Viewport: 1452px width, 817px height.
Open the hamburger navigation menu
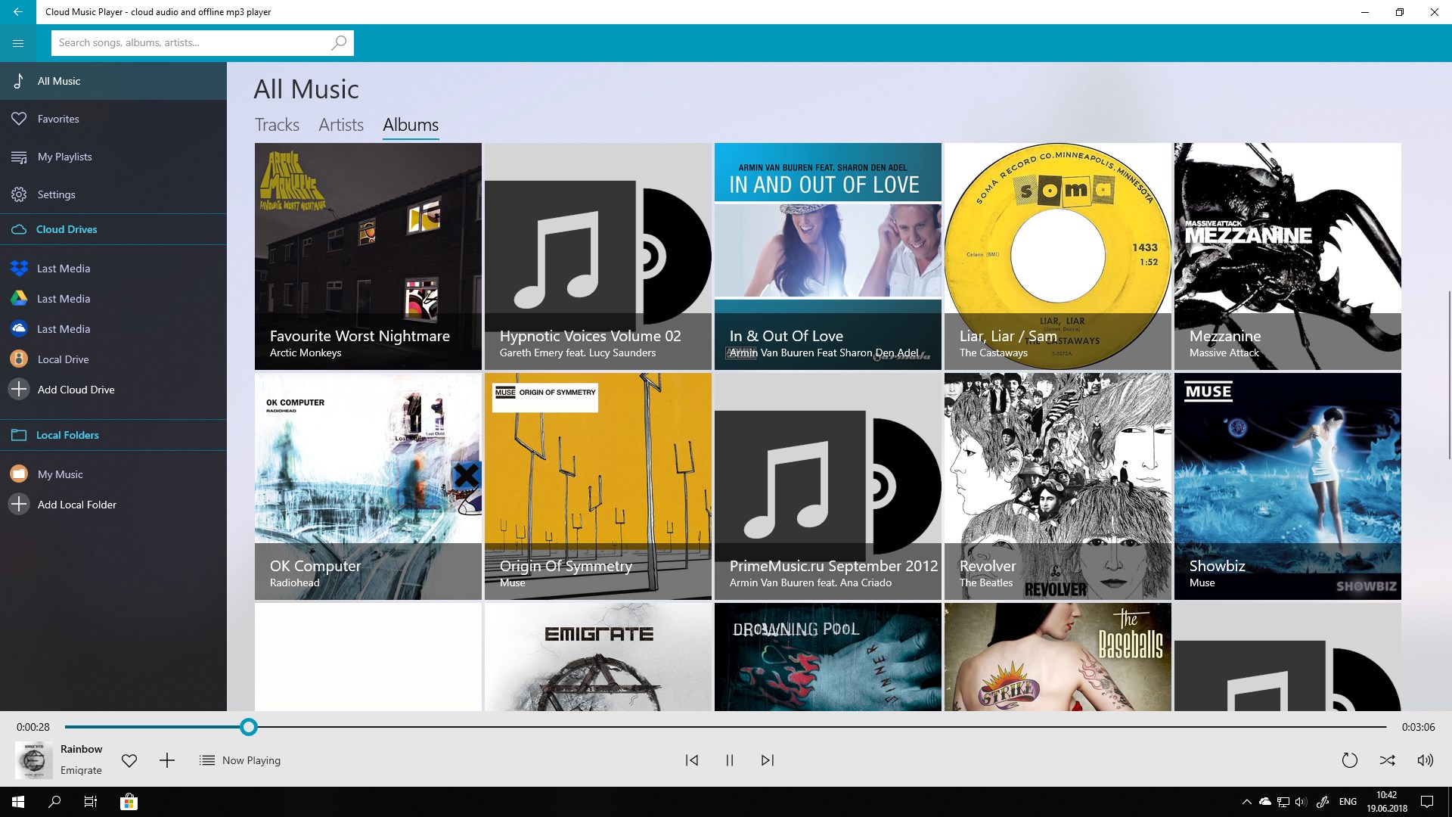(x=18, y=43)
